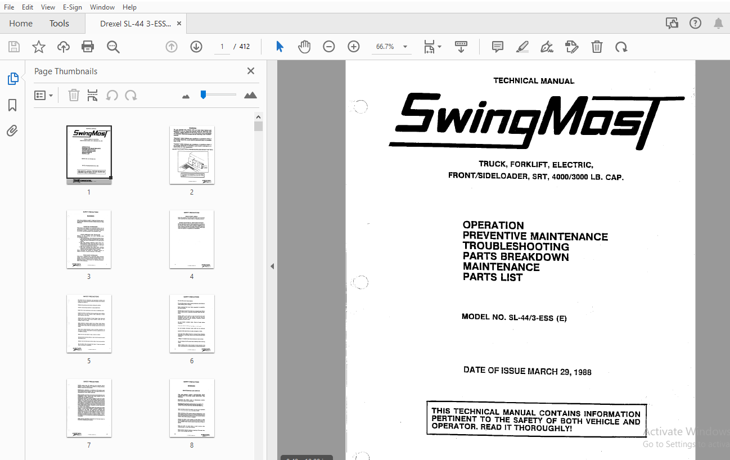This screenshot has height=460, width=730.
Task: Select page 2 thumbnail
Action: pyautogui.click(x=192, y=155)
